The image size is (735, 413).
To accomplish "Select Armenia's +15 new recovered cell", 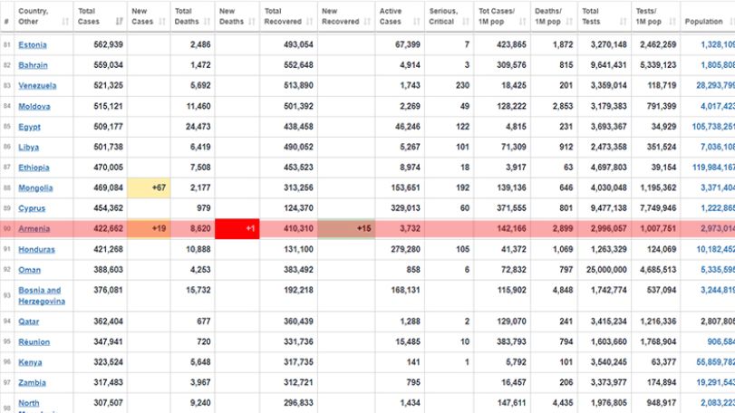I will [x=346, y=229].
